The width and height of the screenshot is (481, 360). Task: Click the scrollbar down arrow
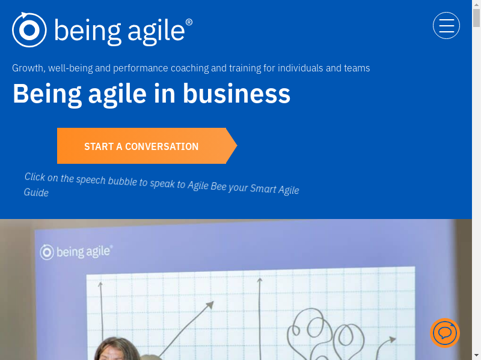point(476,356)
